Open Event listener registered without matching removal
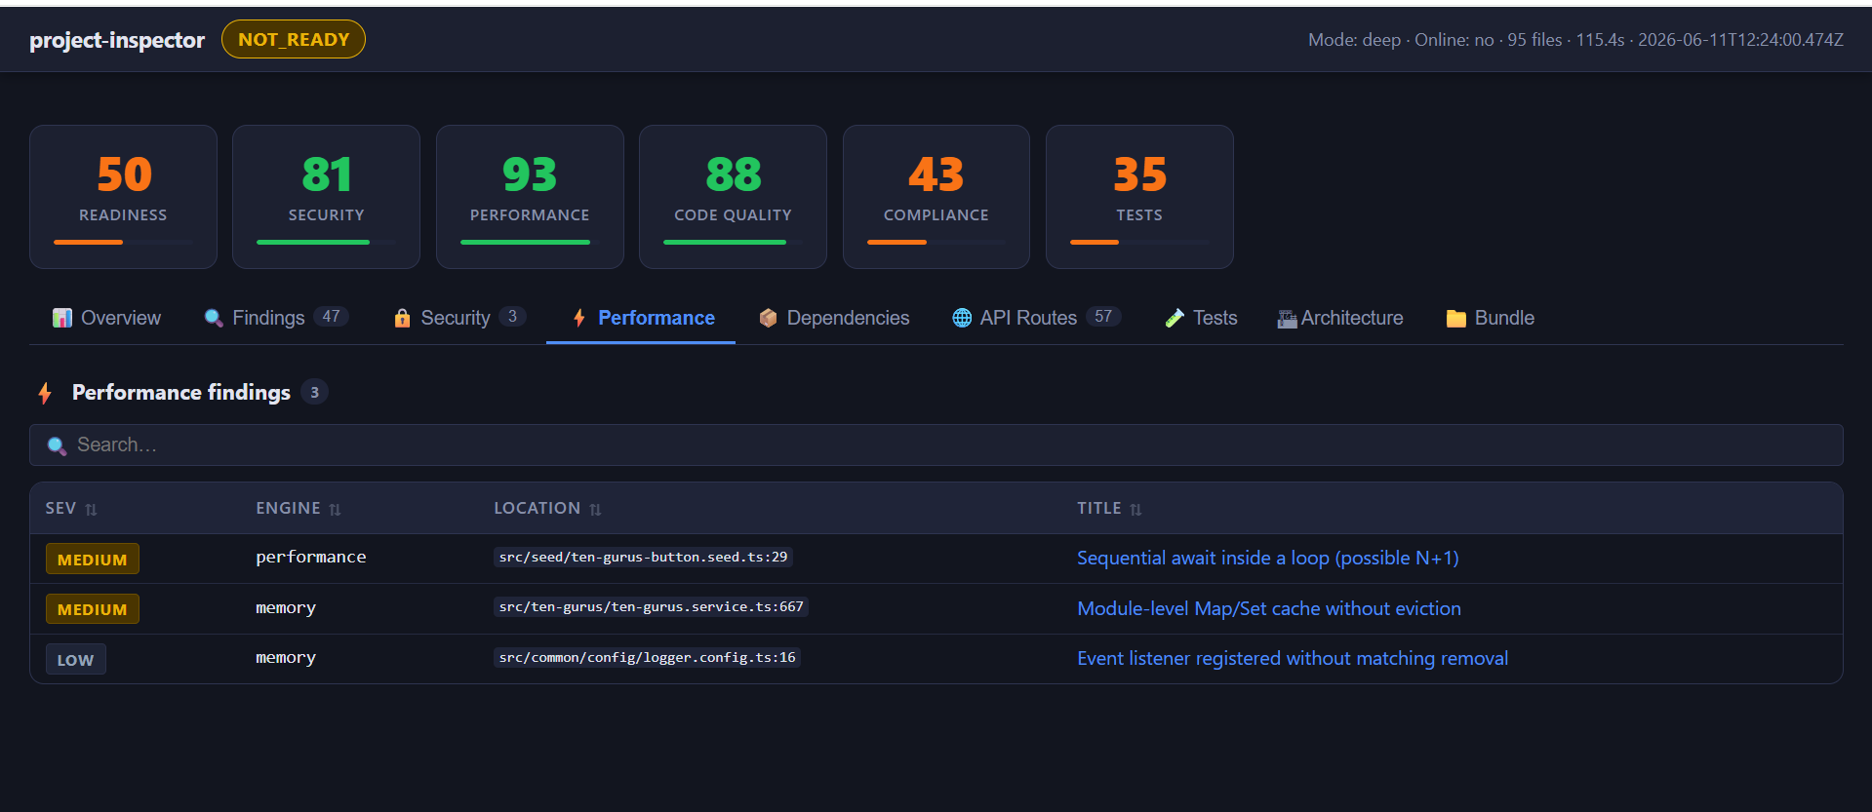Image resolution: width=1872 pixels, height=812 pixels. tap(1293, 658)
